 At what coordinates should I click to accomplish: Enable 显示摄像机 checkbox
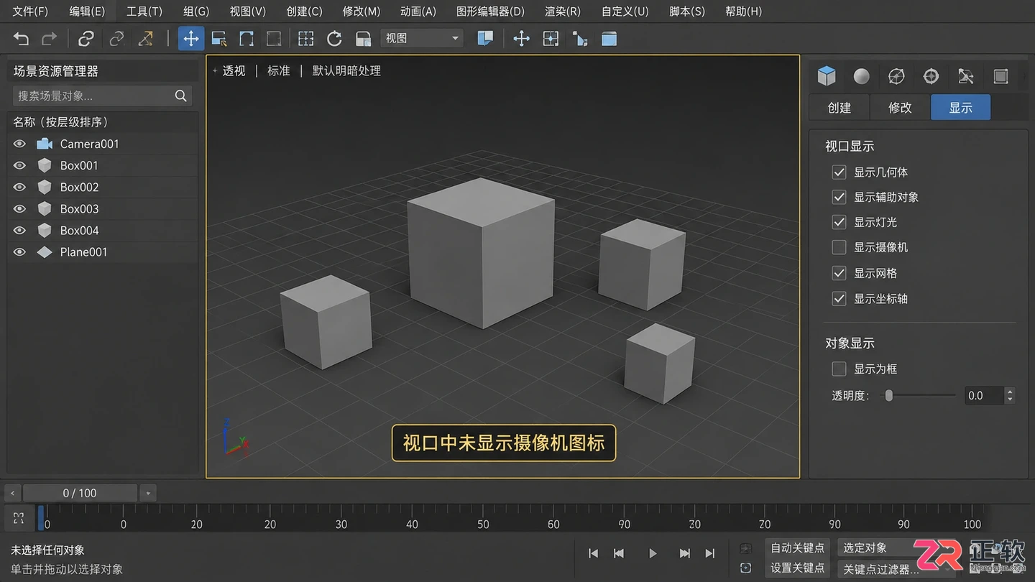click(839, 247)
